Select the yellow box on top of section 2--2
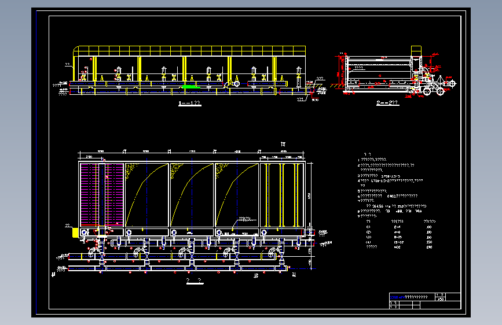Image resolution: width=502 pixels, height=325 pixels. click(x=416, y=51)
